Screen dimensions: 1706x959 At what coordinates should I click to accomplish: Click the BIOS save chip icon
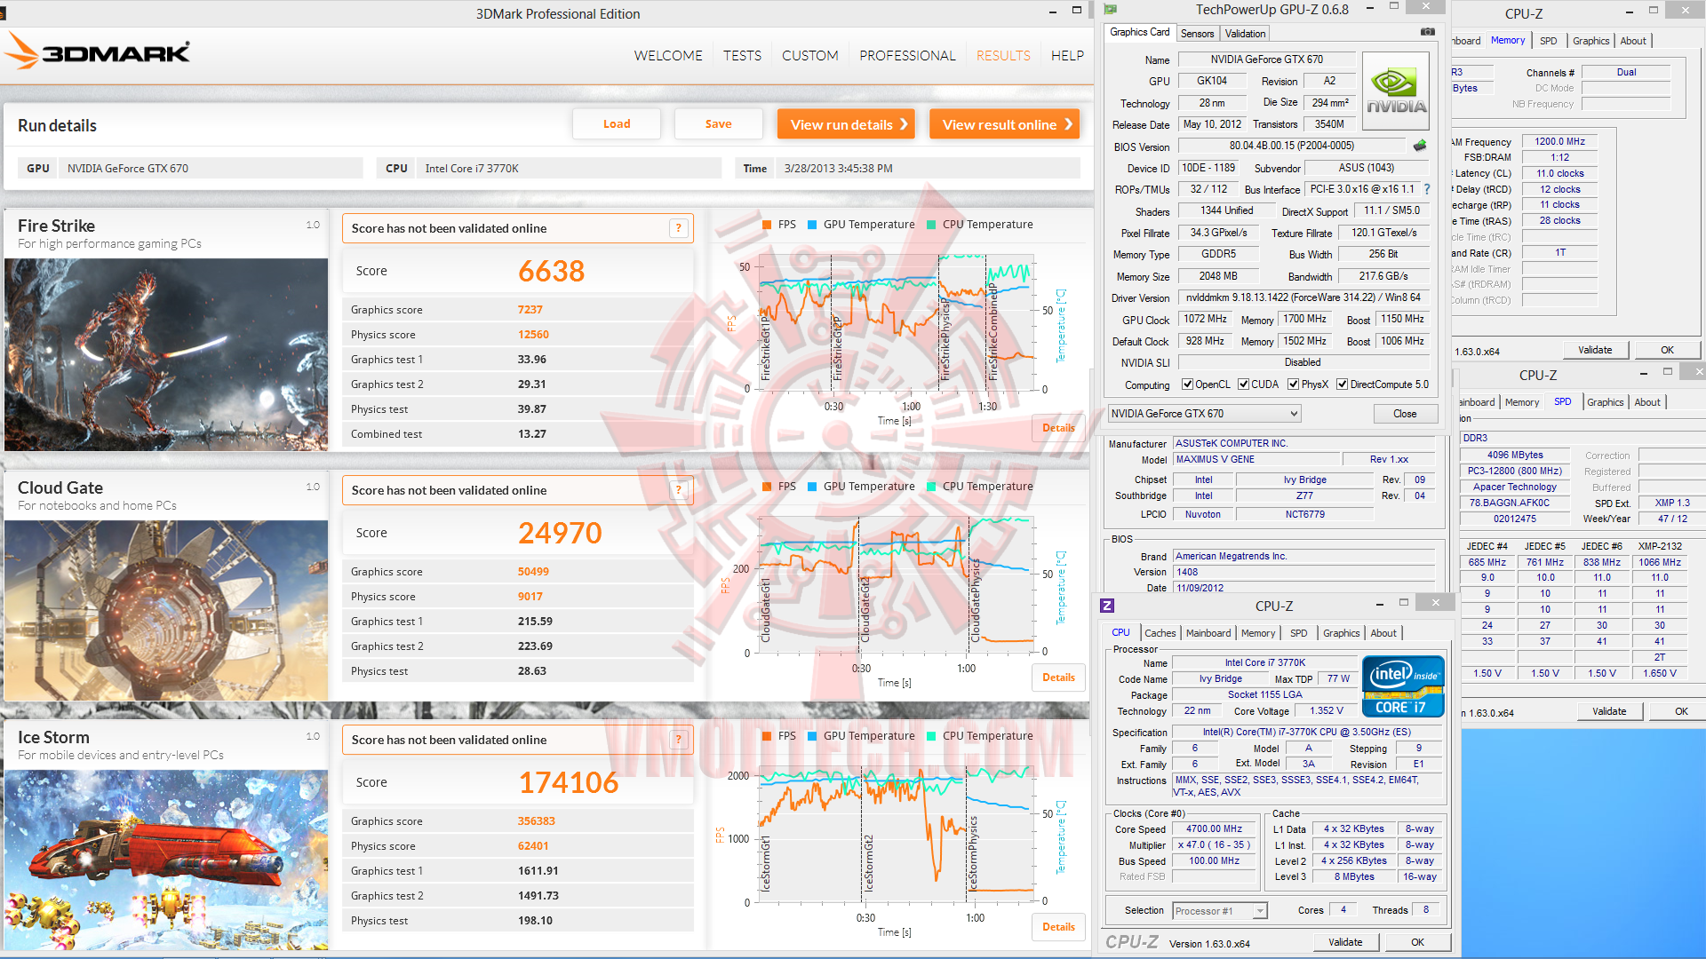tap(1420, 146)
